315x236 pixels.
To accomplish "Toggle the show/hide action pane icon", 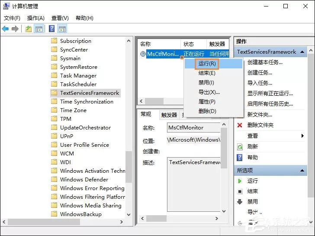I will click(x=62, y=29).
